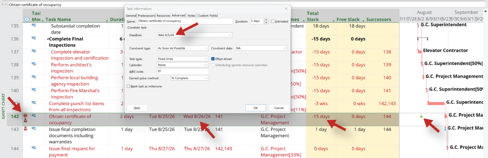
Task: Check Mark task as milestone
Action: pyautogui.click(x=128, y=86)
